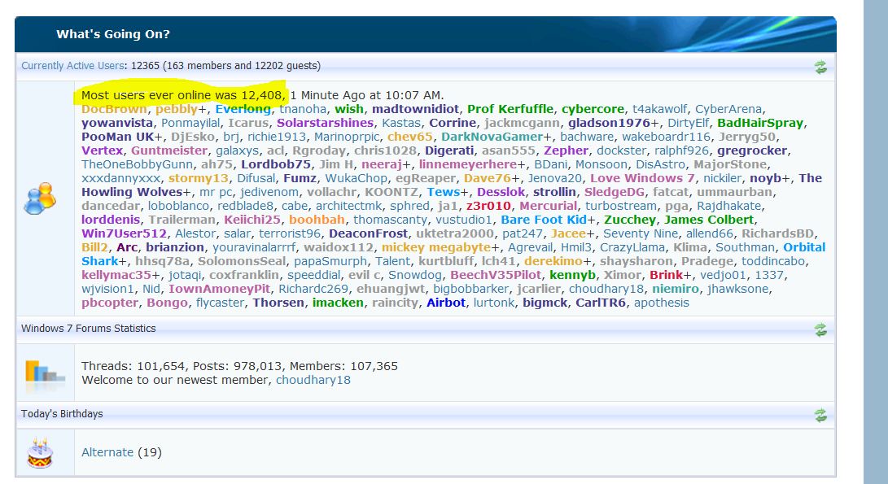This screenshot has height=484, width=888.
Task: Select user SledgeDG
Action: coord(614,192)
